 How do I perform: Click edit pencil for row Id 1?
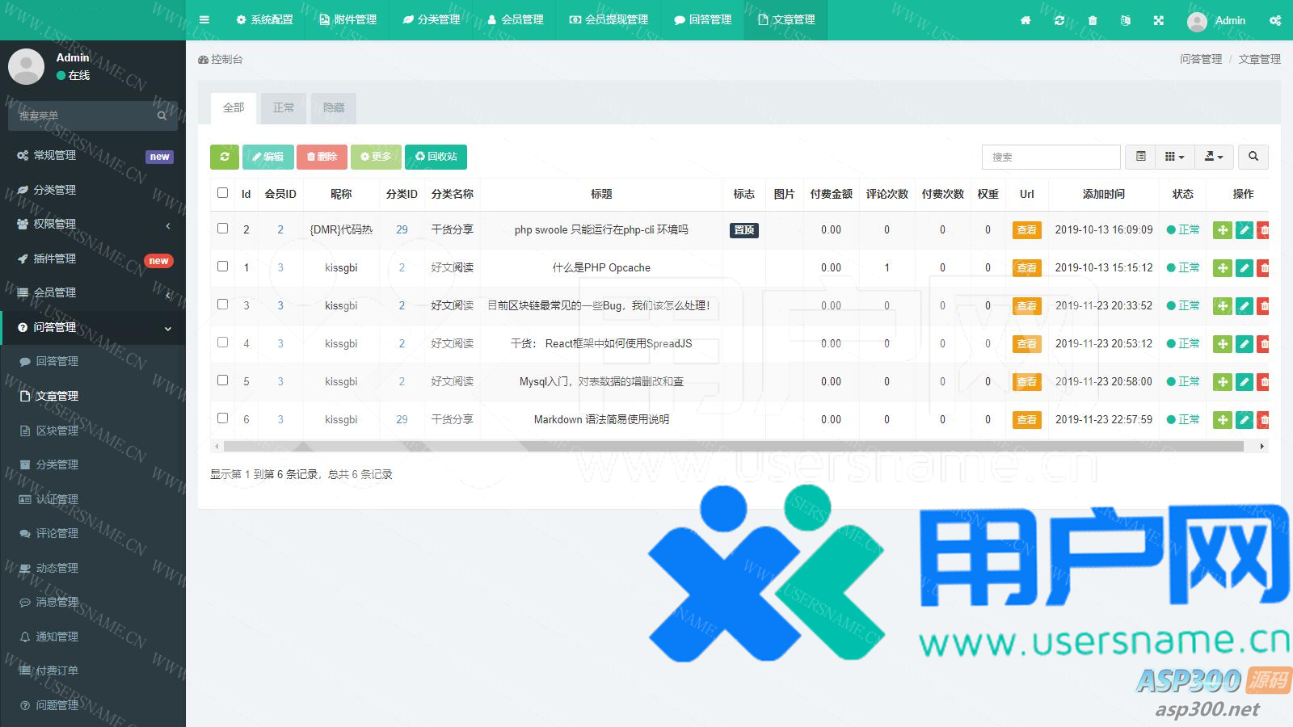coord(1245,268)
